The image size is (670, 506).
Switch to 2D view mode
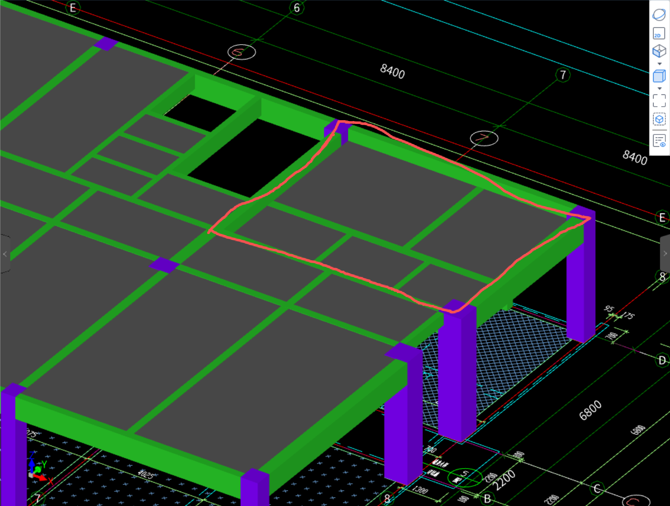coord(659,33)
